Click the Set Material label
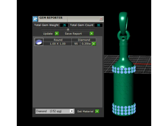This screenshot has height=126, width=168. [85, 111]
